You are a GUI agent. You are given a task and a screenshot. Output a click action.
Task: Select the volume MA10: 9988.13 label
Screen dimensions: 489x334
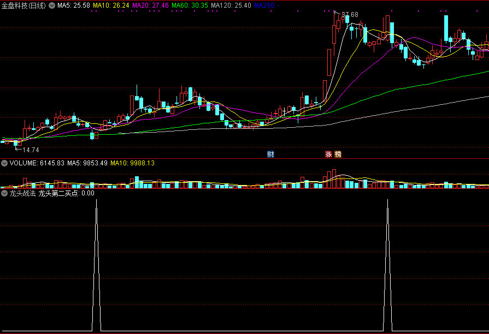point(133,163)
